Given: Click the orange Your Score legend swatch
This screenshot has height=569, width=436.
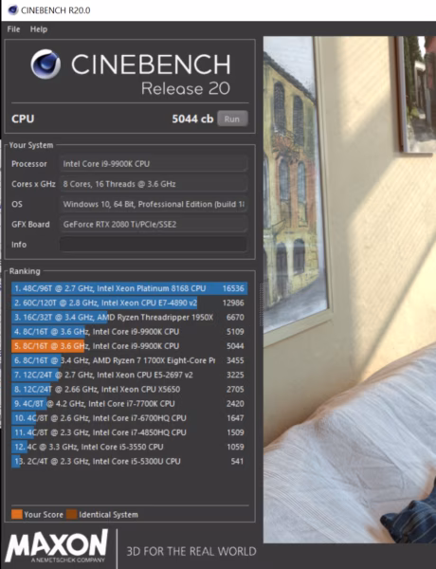Looking at the screenshot, I should click(17, 514).
